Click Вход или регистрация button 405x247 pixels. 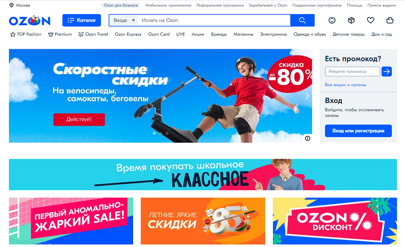click(x=358, y=131)
